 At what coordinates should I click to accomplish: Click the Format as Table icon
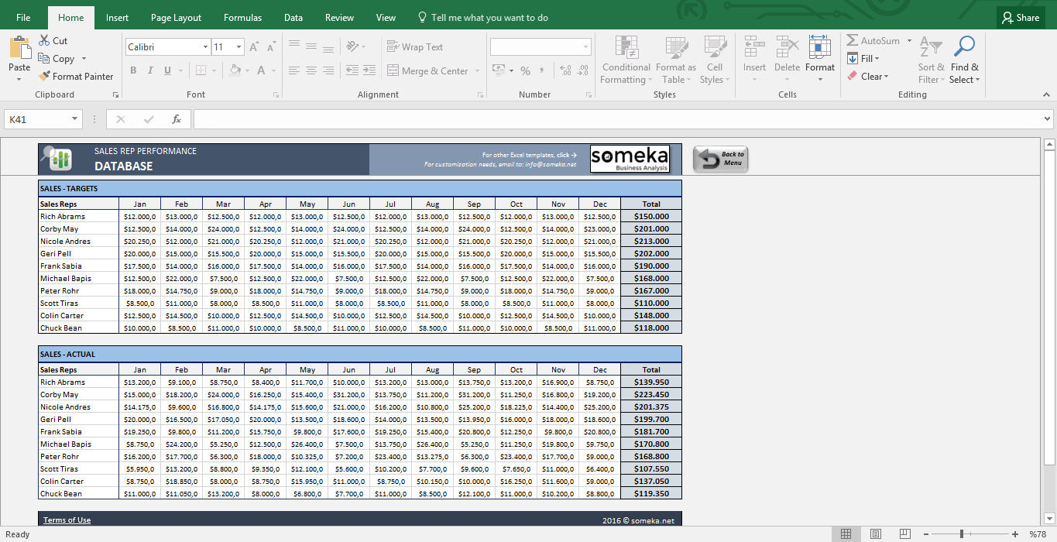coord(675,48)
